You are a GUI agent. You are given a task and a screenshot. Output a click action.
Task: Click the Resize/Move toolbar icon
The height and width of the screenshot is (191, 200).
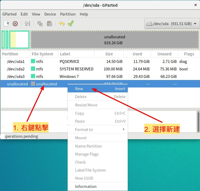(x=27, y=24)
